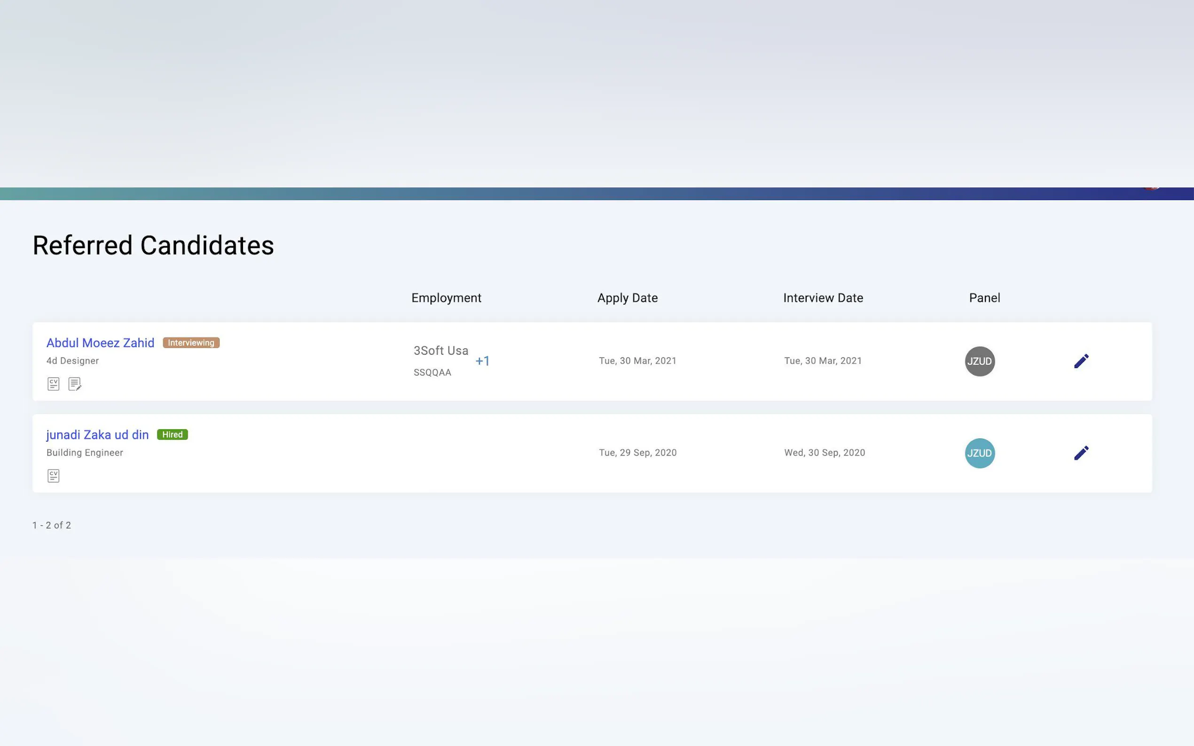
Task: Click interview date Wed, 30 Sep, 2020
Action: [825, 453]
